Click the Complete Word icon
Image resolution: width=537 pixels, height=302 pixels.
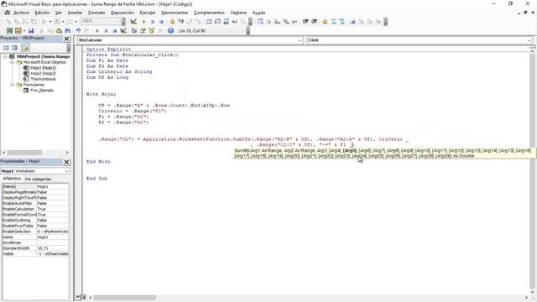[295, 22]
